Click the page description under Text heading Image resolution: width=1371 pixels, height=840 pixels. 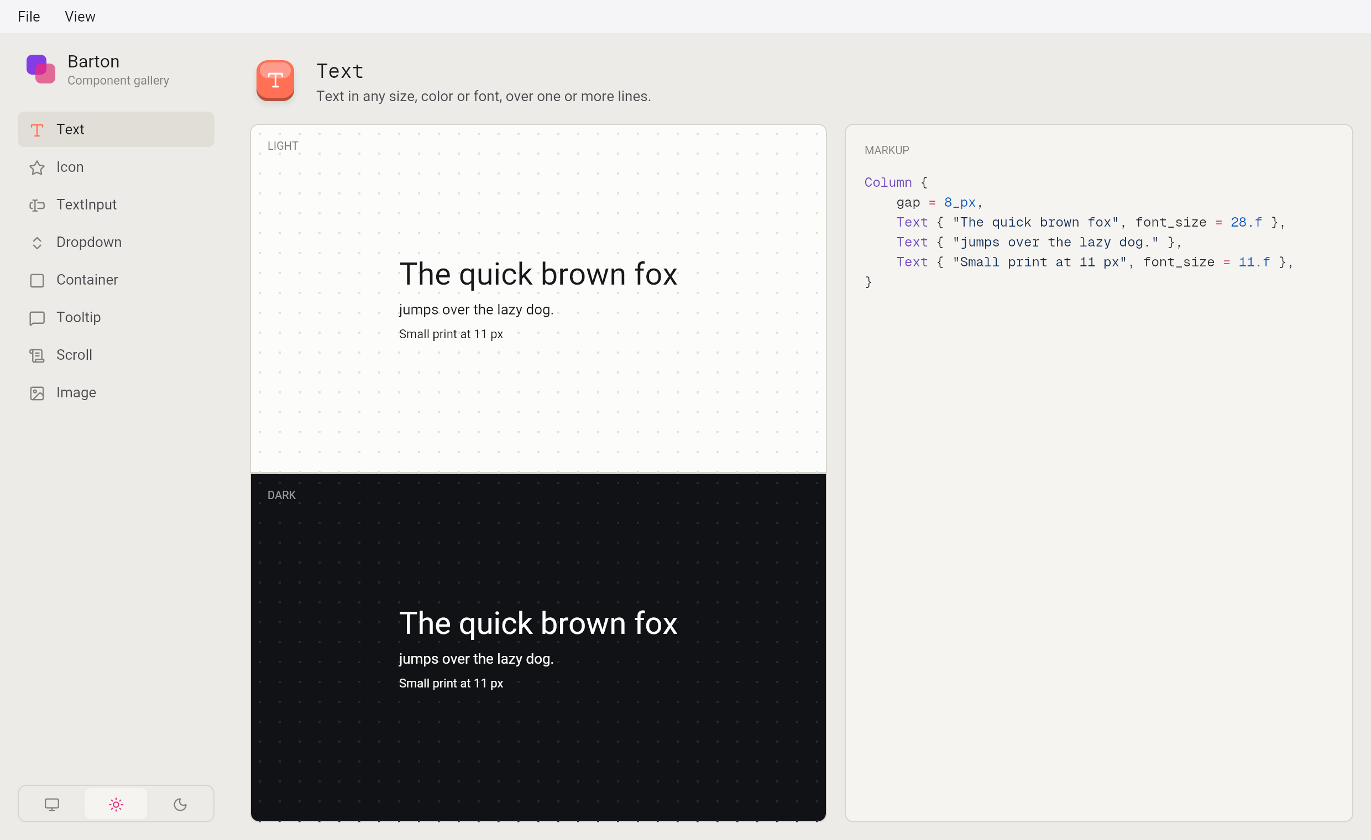(x=484, y=96)
